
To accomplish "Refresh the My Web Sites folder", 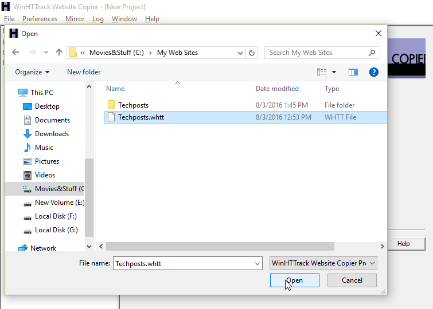I will coord(252,53).
